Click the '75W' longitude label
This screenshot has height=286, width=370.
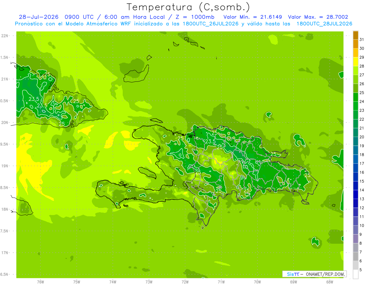(77, 282)
